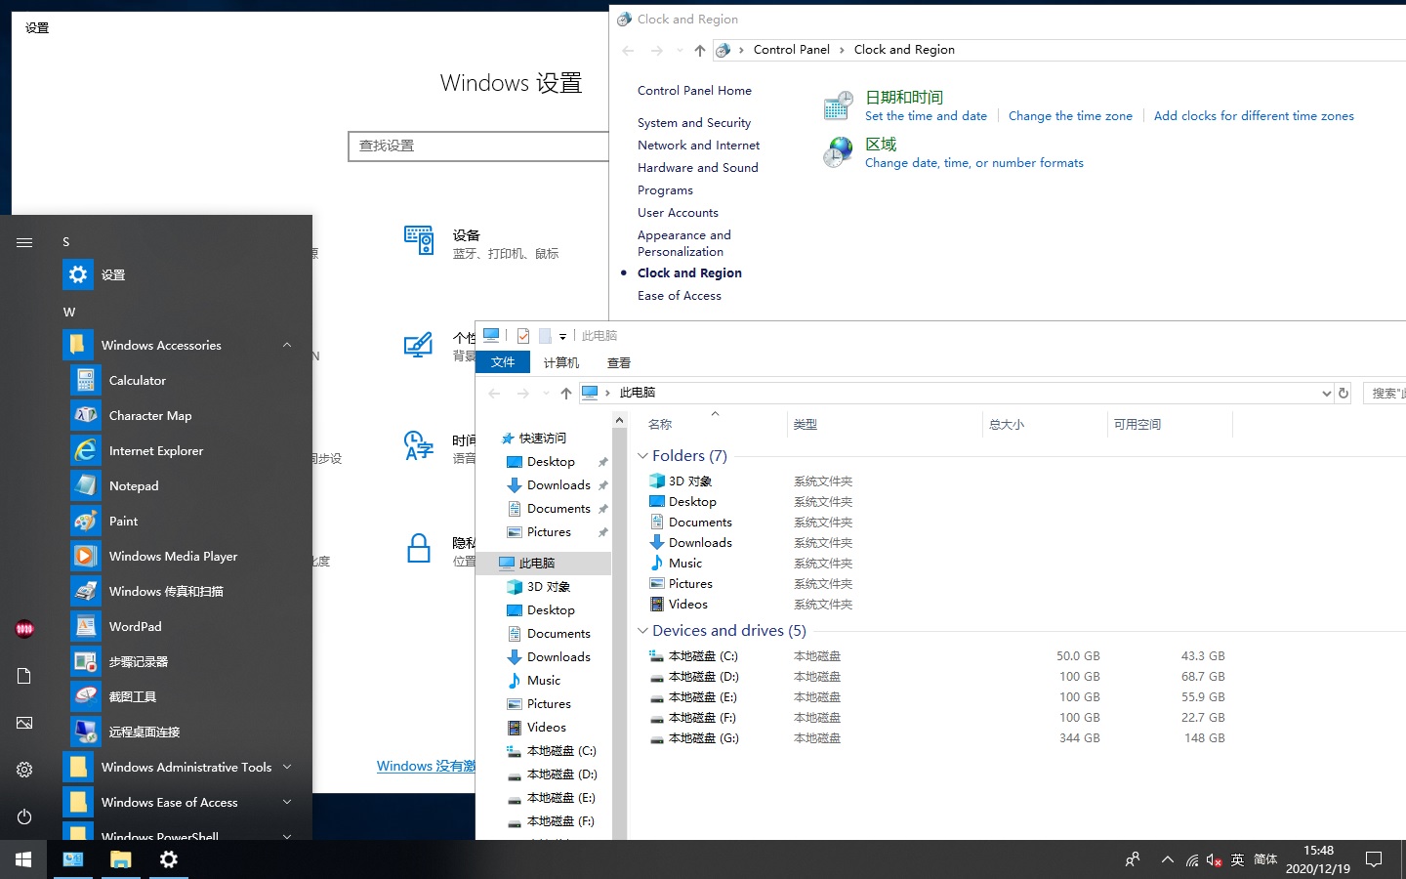Open Documents icon in Start sidebar
Viewport: 1406px width, 879px height.
[x=24, y=676]
